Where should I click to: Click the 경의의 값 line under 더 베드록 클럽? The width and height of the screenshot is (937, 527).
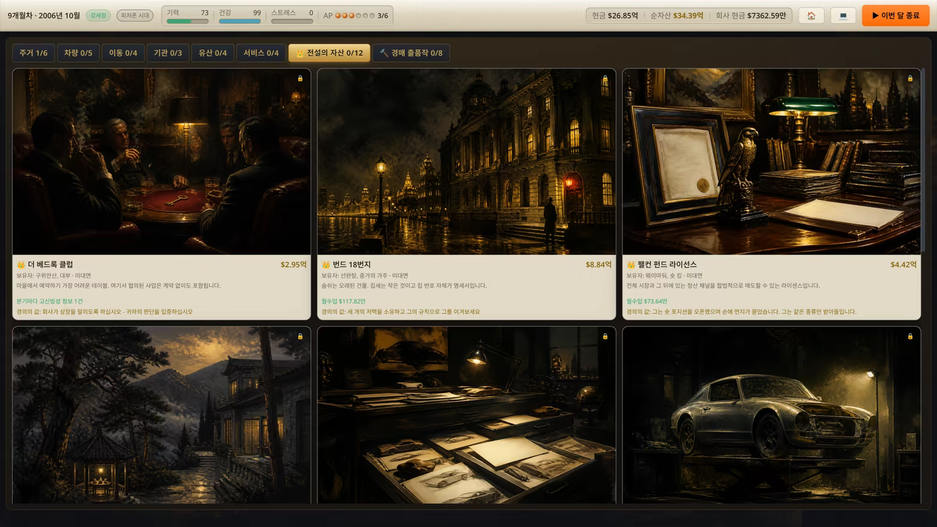click(x=105, y=312)
